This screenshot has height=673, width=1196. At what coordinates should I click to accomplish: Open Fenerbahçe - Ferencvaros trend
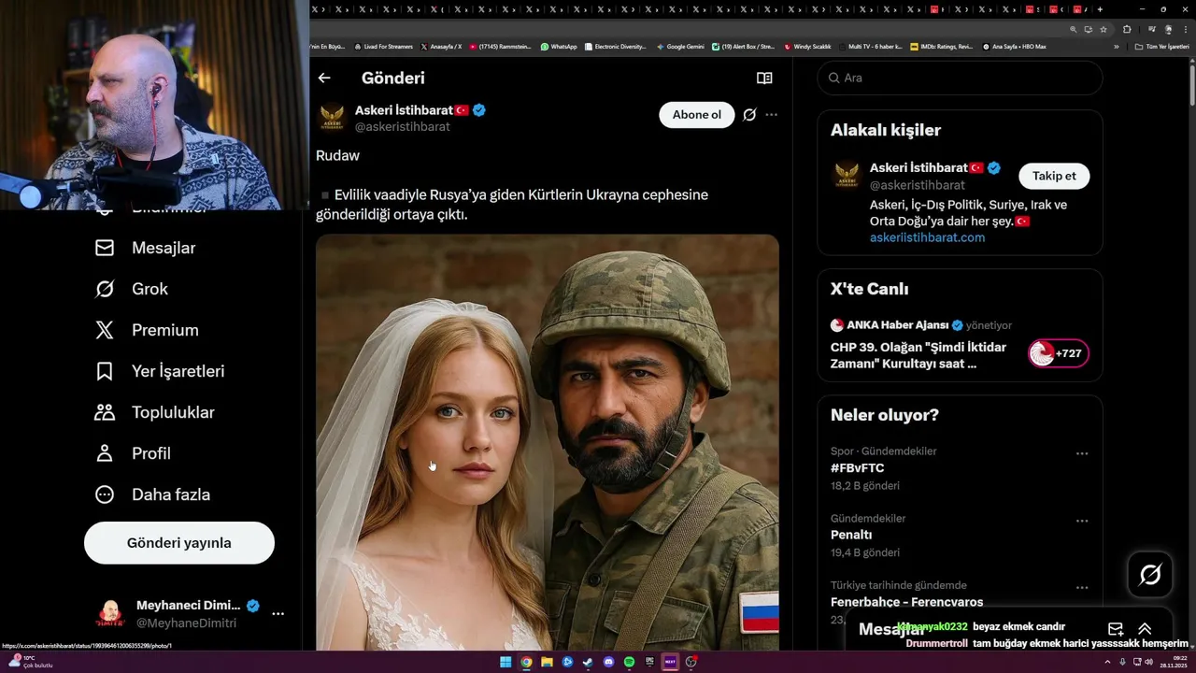[906, 602]
